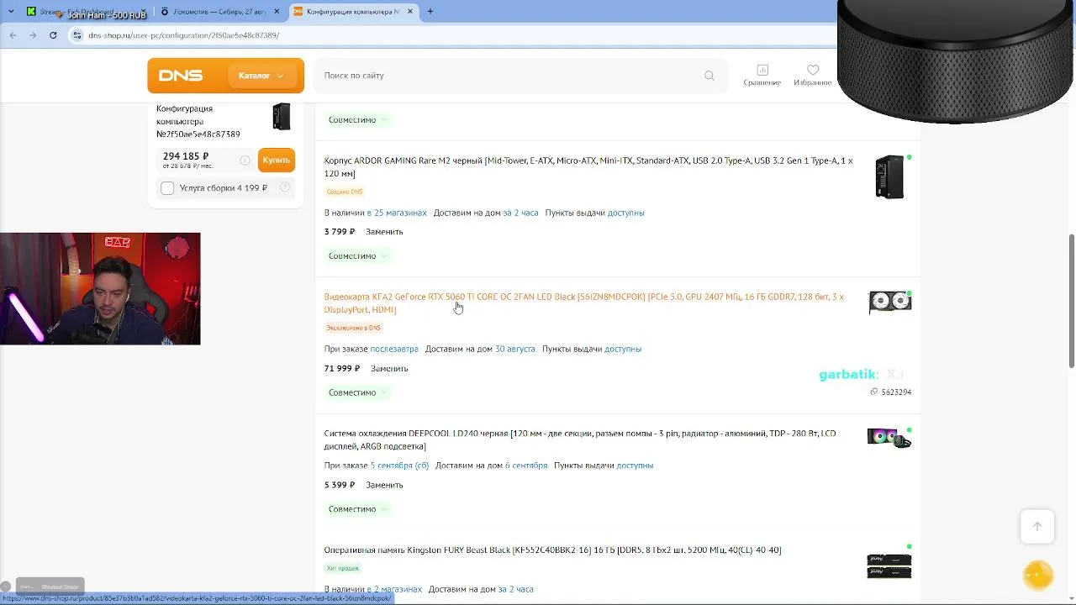Open site information icon in address bar
Image resolution: width=1076 pixels, height=605 pixels.
[77, 35]
